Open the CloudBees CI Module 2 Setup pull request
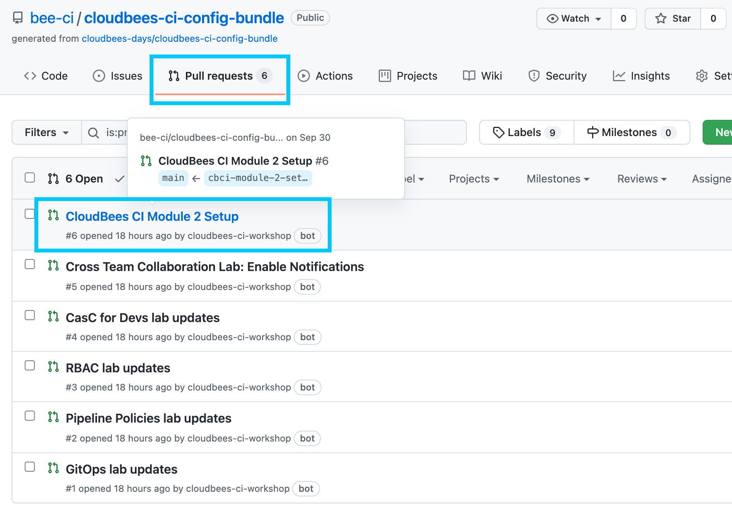 tap(152, 216)
